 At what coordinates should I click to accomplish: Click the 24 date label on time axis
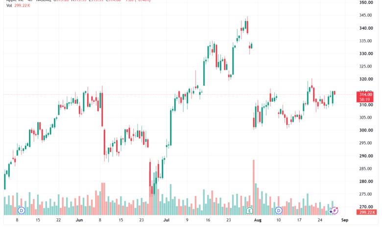[x=320, y=220]
